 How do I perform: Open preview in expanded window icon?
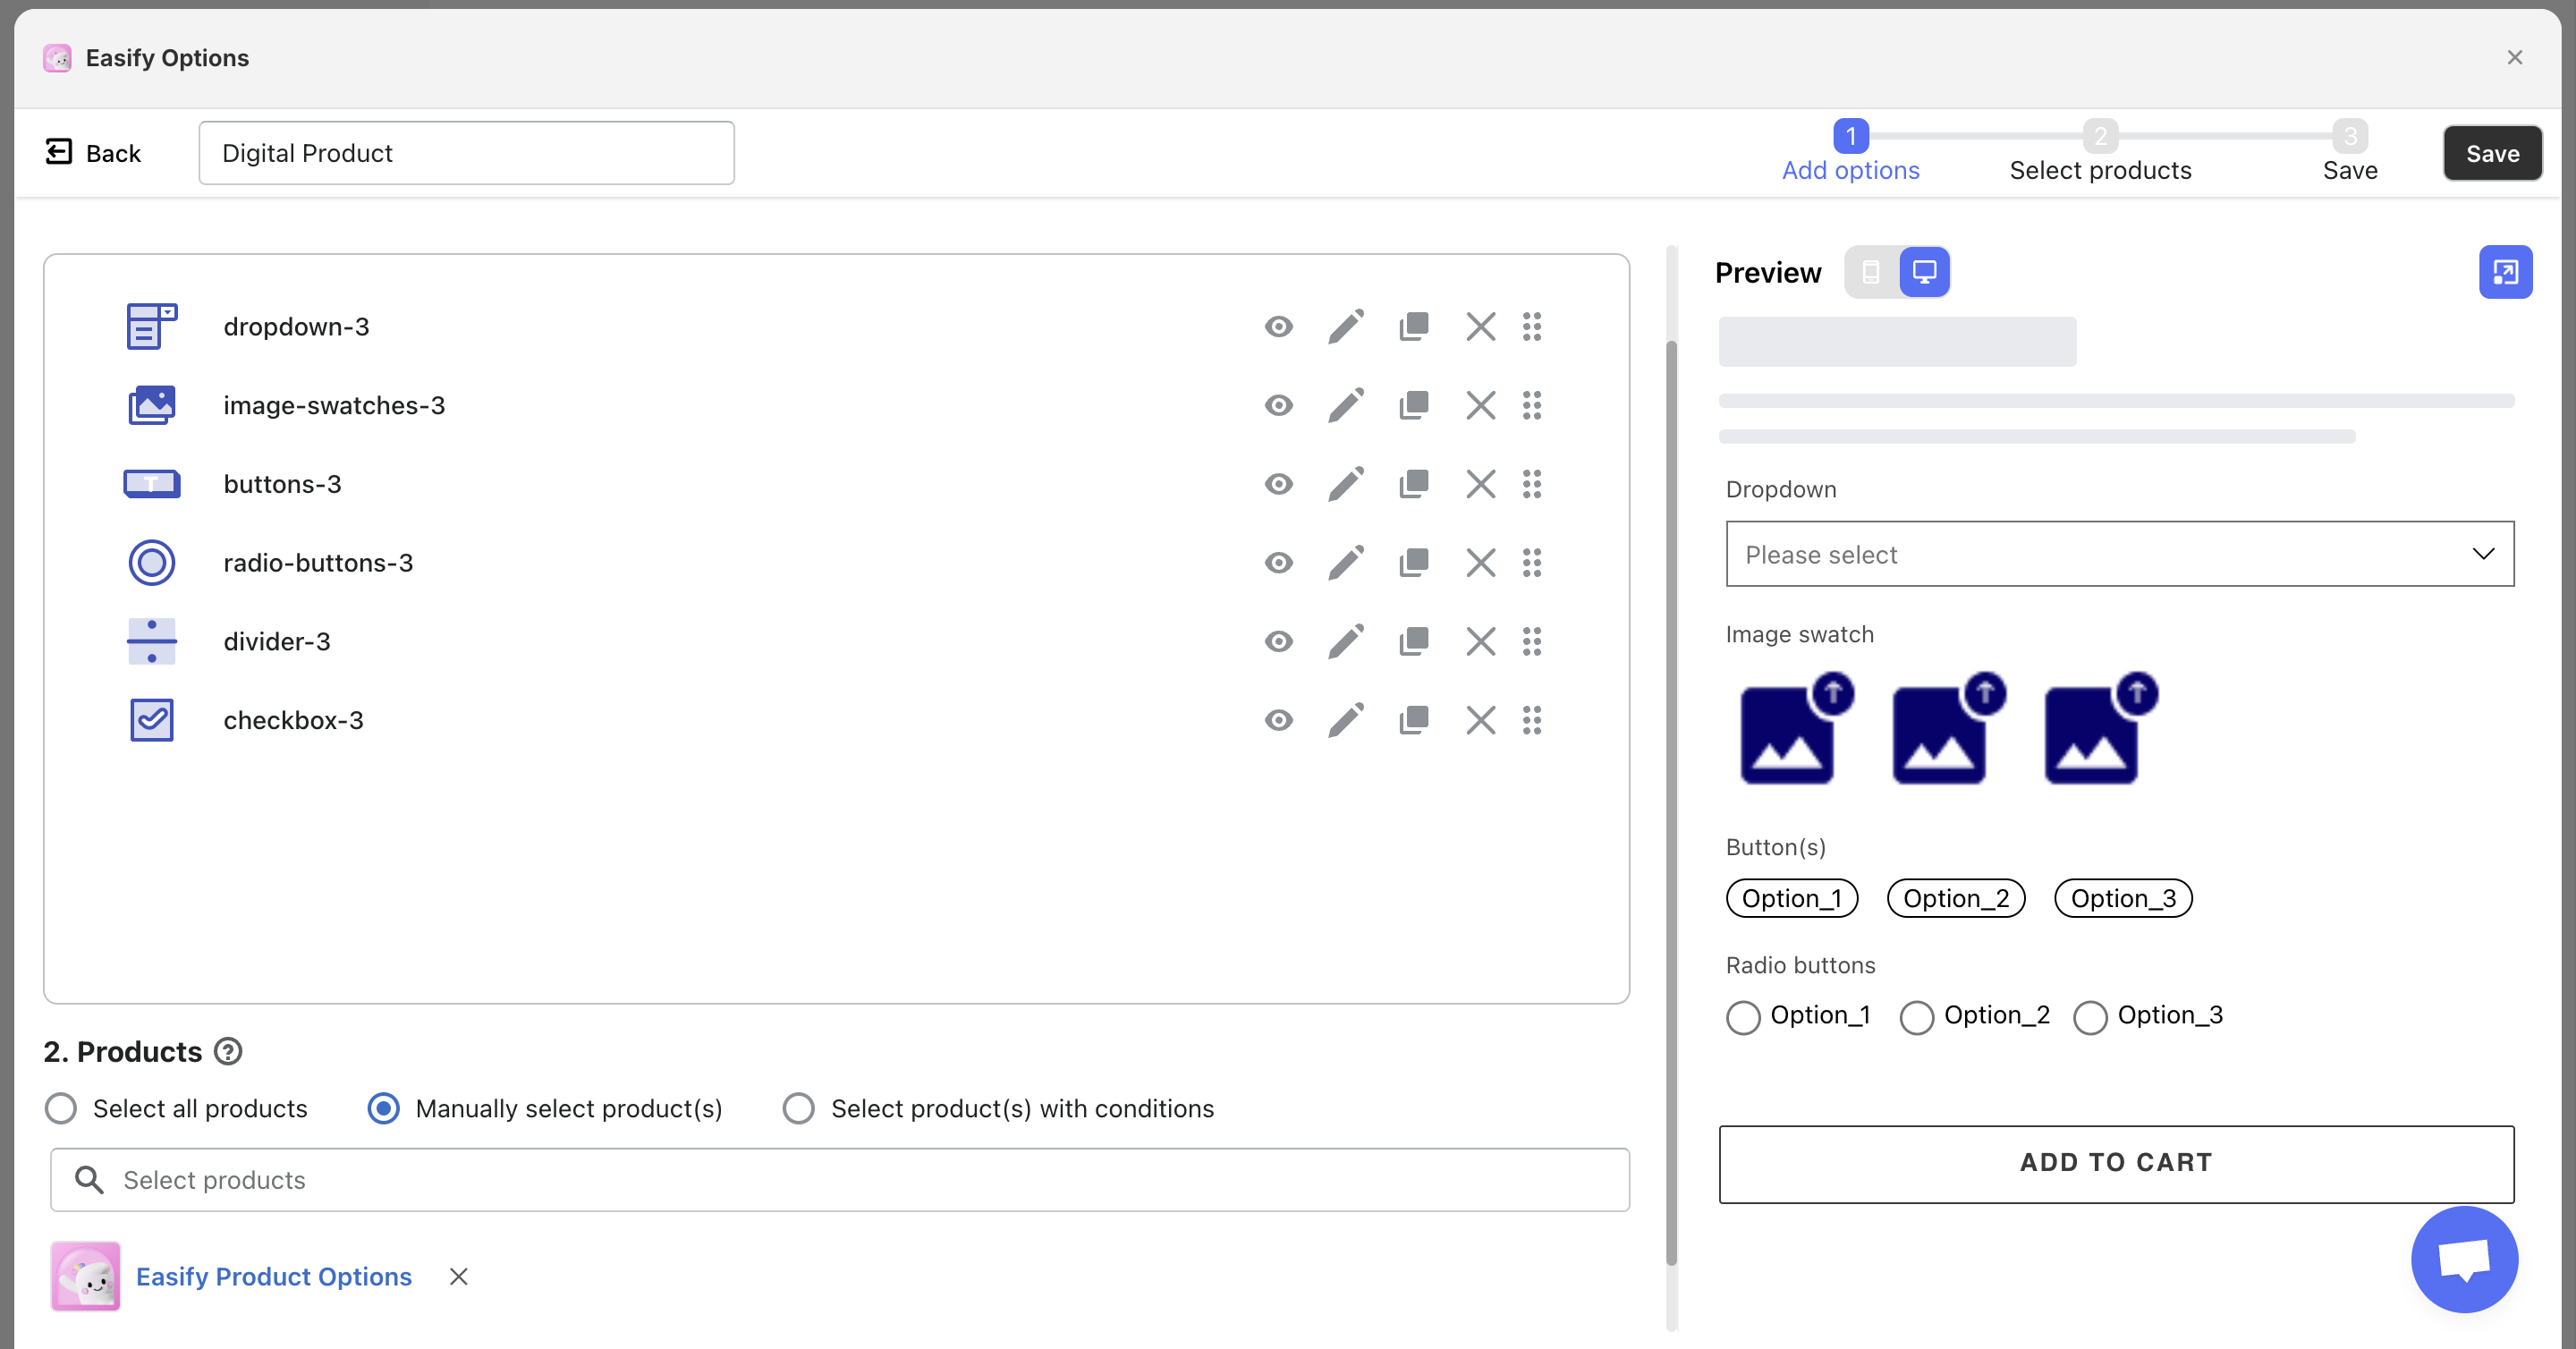pos(2505,272)
